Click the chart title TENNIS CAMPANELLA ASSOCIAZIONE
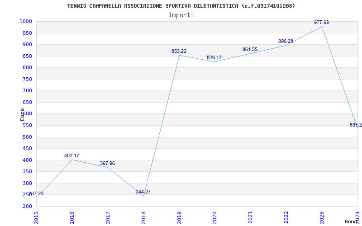362x226 pixels. tap(181, 6)
